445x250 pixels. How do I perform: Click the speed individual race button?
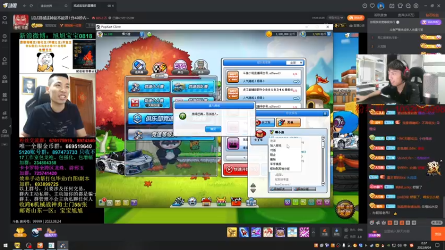click(149, 87)
